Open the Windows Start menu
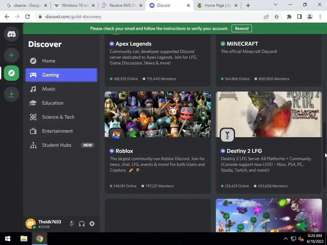The width and height of the screenshot is (327, 245). 8,239
